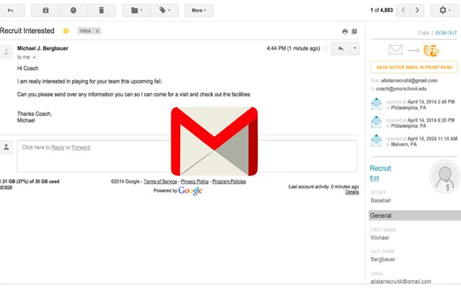Click the allstarrecruit4@gmail.com from address
The image size is (461, 288).
coord(409,81)
